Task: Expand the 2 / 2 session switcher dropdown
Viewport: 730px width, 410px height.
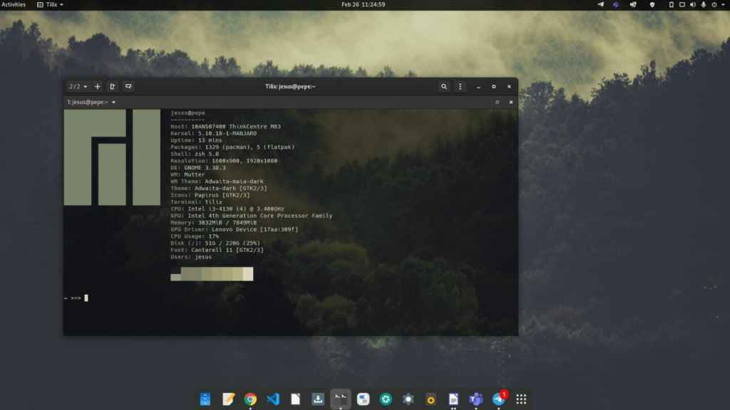Action: tap(78, 86)
